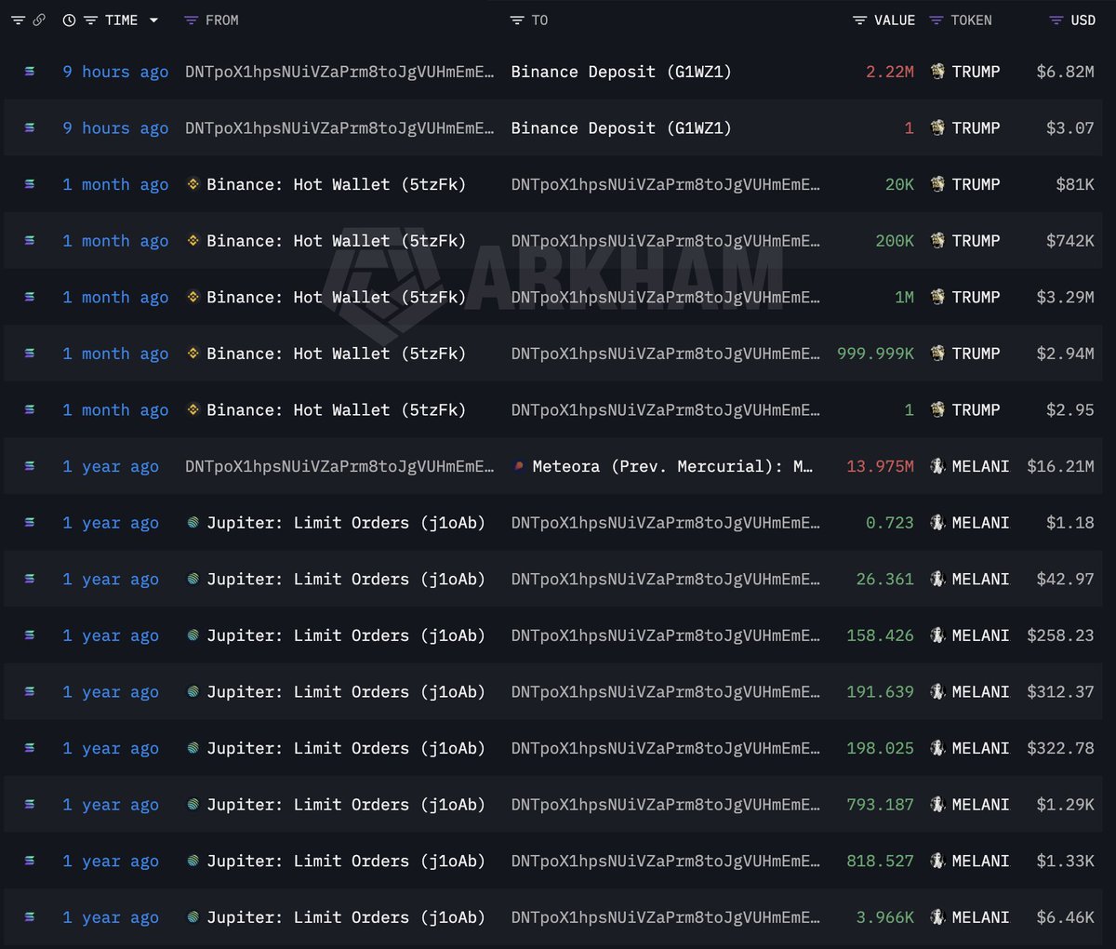Image resolution: width=1116 pixels, height=949 pixels.
Task: Click TRUMP token name in $2.95 row
Action: pyautogui.click(x=976, y=409)
